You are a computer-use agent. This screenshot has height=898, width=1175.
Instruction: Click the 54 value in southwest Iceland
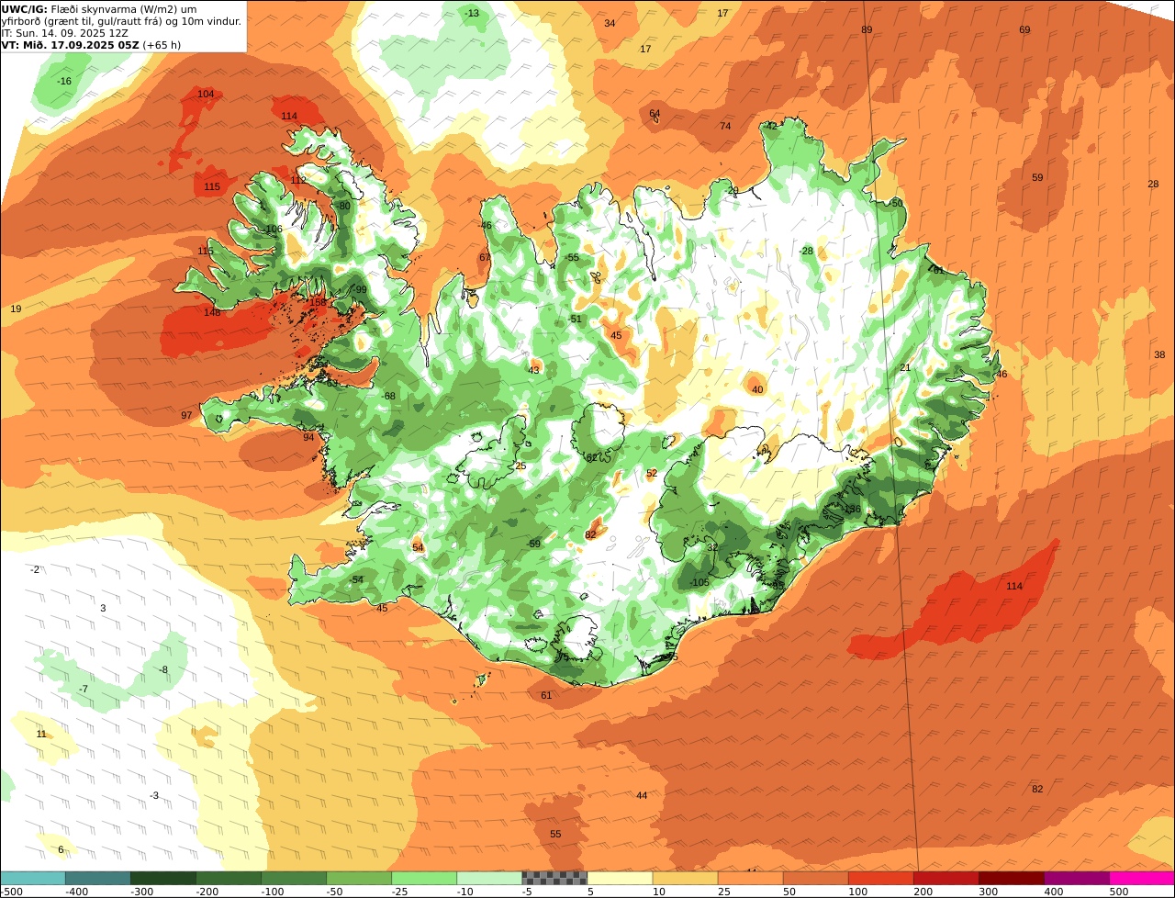point(418,548)
